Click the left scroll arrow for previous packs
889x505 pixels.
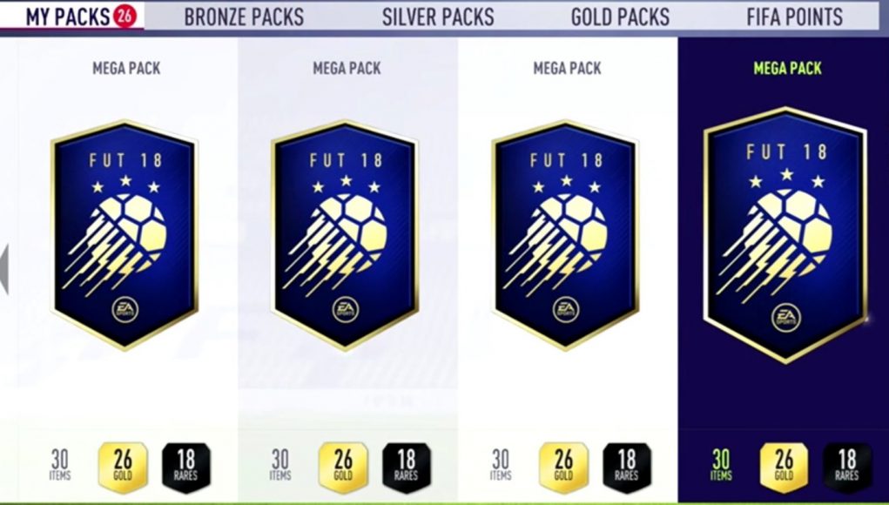tap(4, 270)
